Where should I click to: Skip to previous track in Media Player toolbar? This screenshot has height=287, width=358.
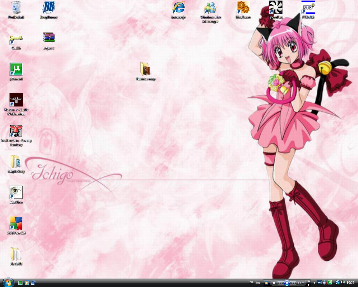click(x=280, y=283)
